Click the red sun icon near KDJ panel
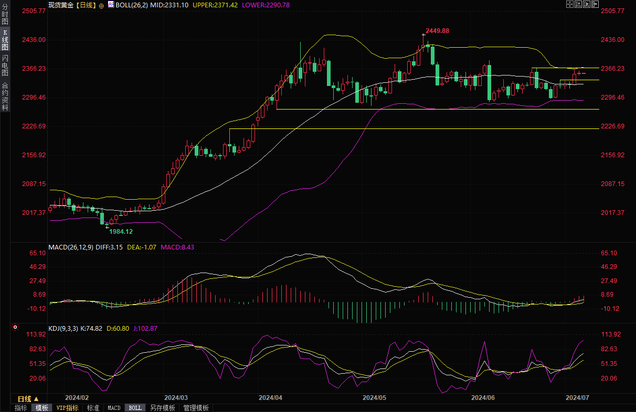636x412 pixels. (x=15, y=327)
